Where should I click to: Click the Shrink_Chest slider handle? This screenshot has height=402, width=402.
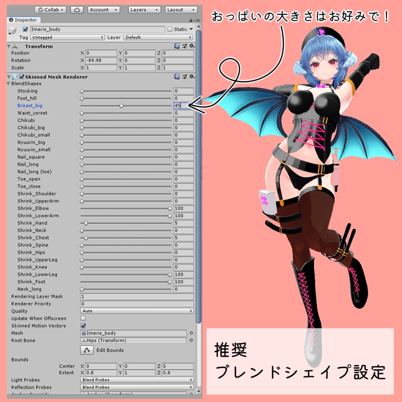tap(86, 238)
